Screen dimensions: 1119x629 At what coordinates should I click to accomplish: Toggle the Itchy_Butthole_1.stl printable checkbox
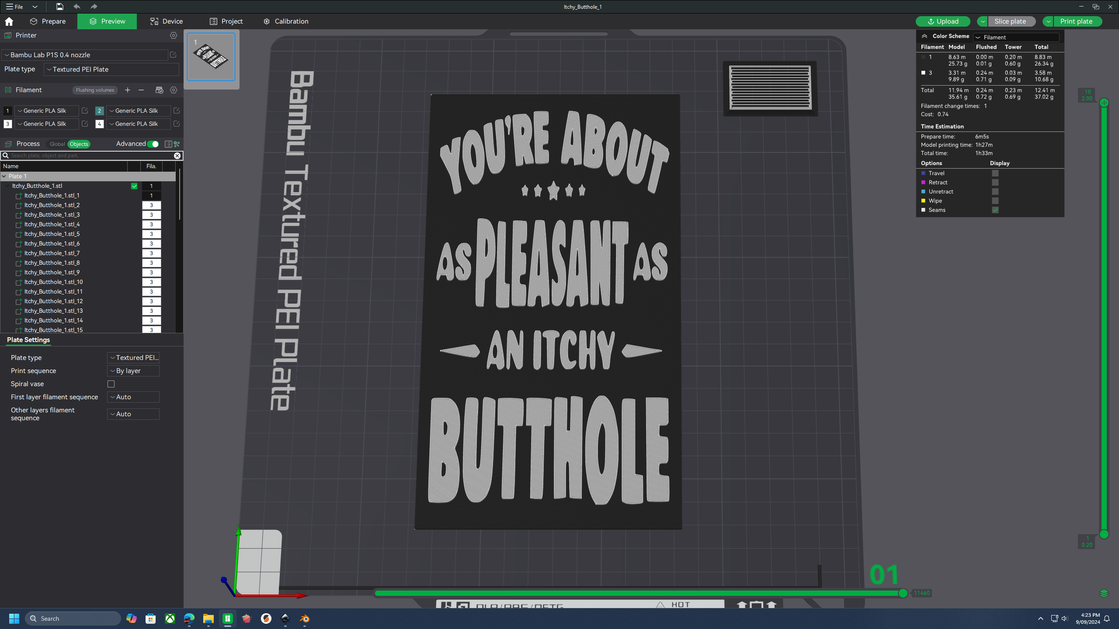(x=134, y=186)
